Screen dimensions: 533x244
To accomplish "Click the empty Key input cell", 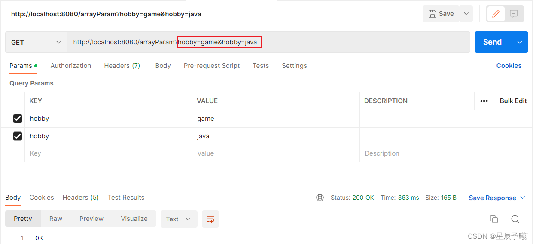I will click(108, 153).
